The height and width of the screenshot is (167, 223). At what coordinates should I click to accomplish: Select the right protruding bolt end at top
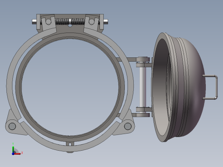click(106, 22)
